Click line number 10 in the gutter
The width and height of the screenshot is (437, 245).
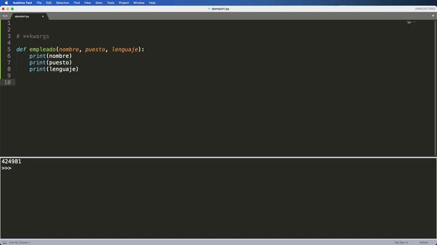point(8,82)
